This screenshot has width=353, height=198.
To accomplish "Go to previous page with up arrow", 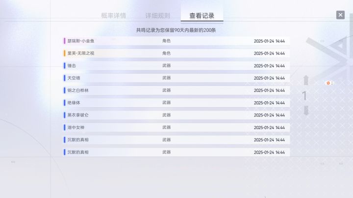I will point(306,80).
